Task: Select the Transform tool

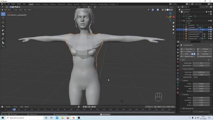Action: (3, 34)
